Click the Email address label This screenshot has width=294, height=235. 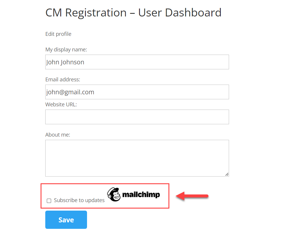pos(63,79)
